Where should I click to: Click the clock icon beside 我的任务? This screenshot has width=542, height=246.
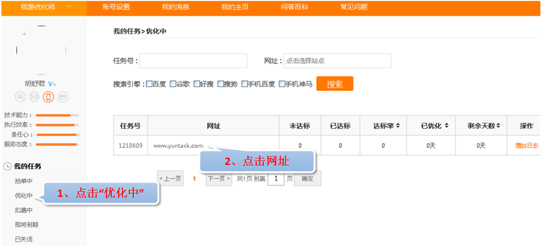[x=7, y=167]
